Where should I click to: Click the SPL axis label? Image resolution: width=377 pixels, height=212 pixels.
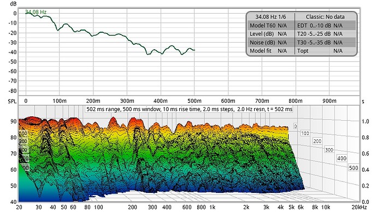(12, 102)
